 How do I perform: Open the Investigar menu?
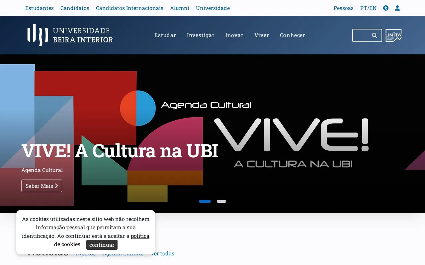pyautogui.click(x=201, y=35)
